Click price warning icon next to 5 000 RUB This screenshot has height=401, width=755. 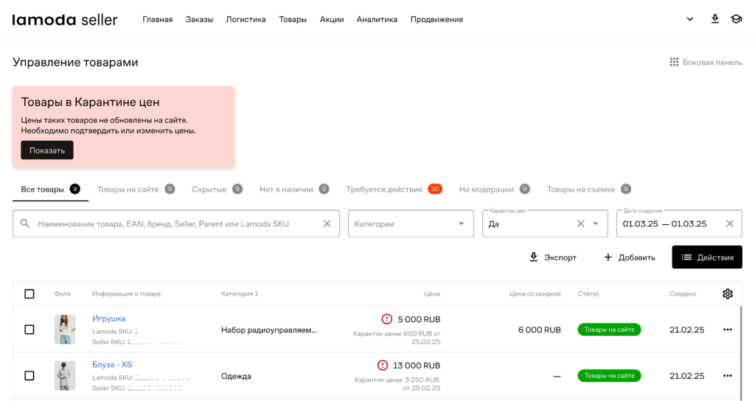(x=386, y=319)
